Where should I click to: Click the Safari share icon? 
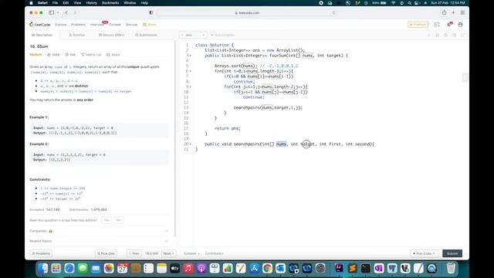445,12
